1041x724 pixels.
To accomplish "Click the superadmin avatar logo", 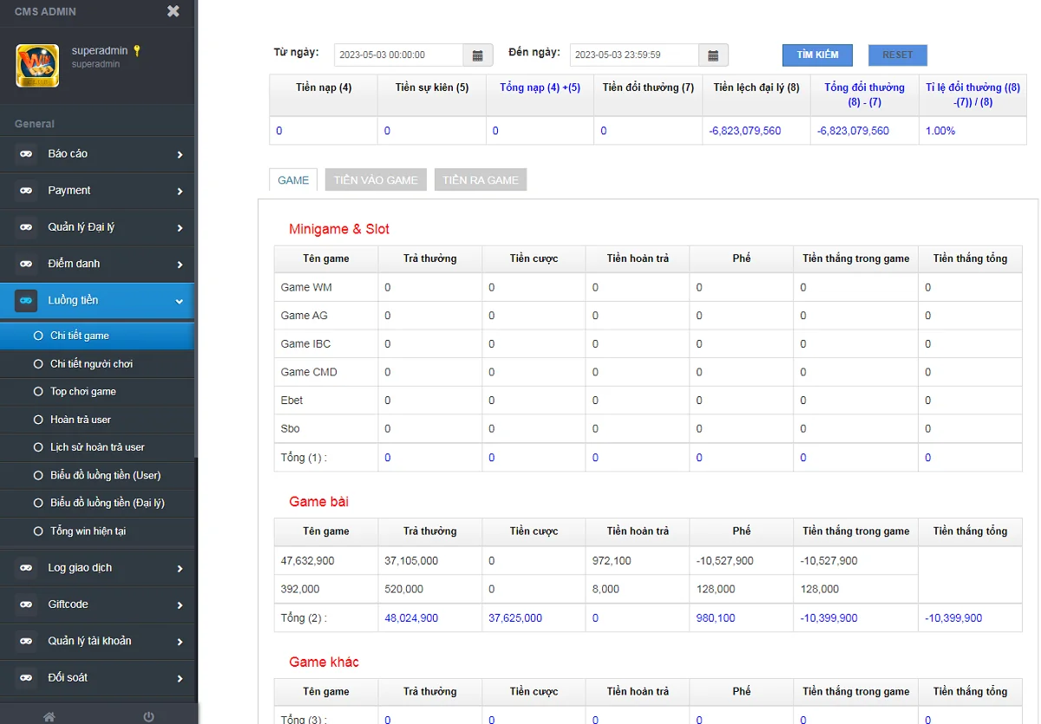I will point(37,65).
